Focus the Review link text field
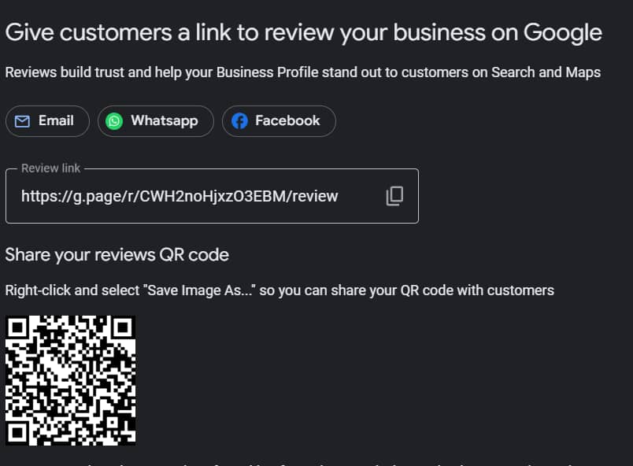 [212, 196]
